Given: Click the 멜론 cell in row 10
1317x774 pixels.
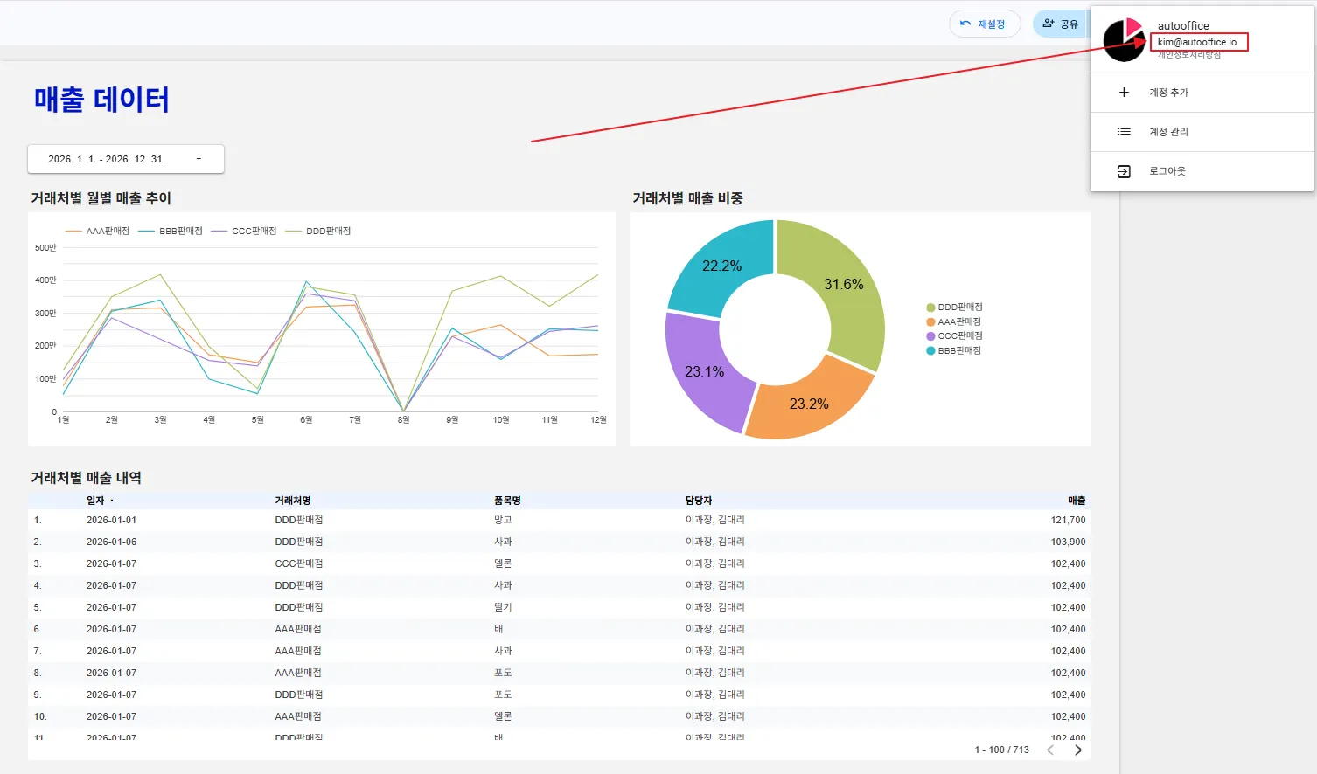Looking at the screenshot, I should pos(503,716).
